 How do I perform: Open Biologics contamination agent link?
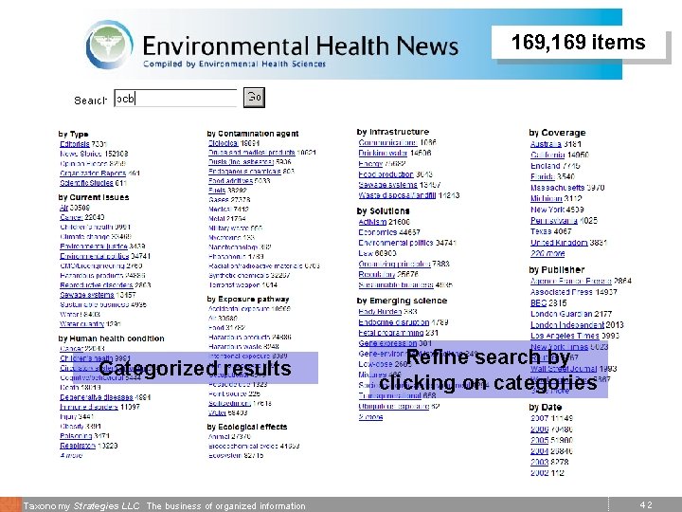coord(223,143)
